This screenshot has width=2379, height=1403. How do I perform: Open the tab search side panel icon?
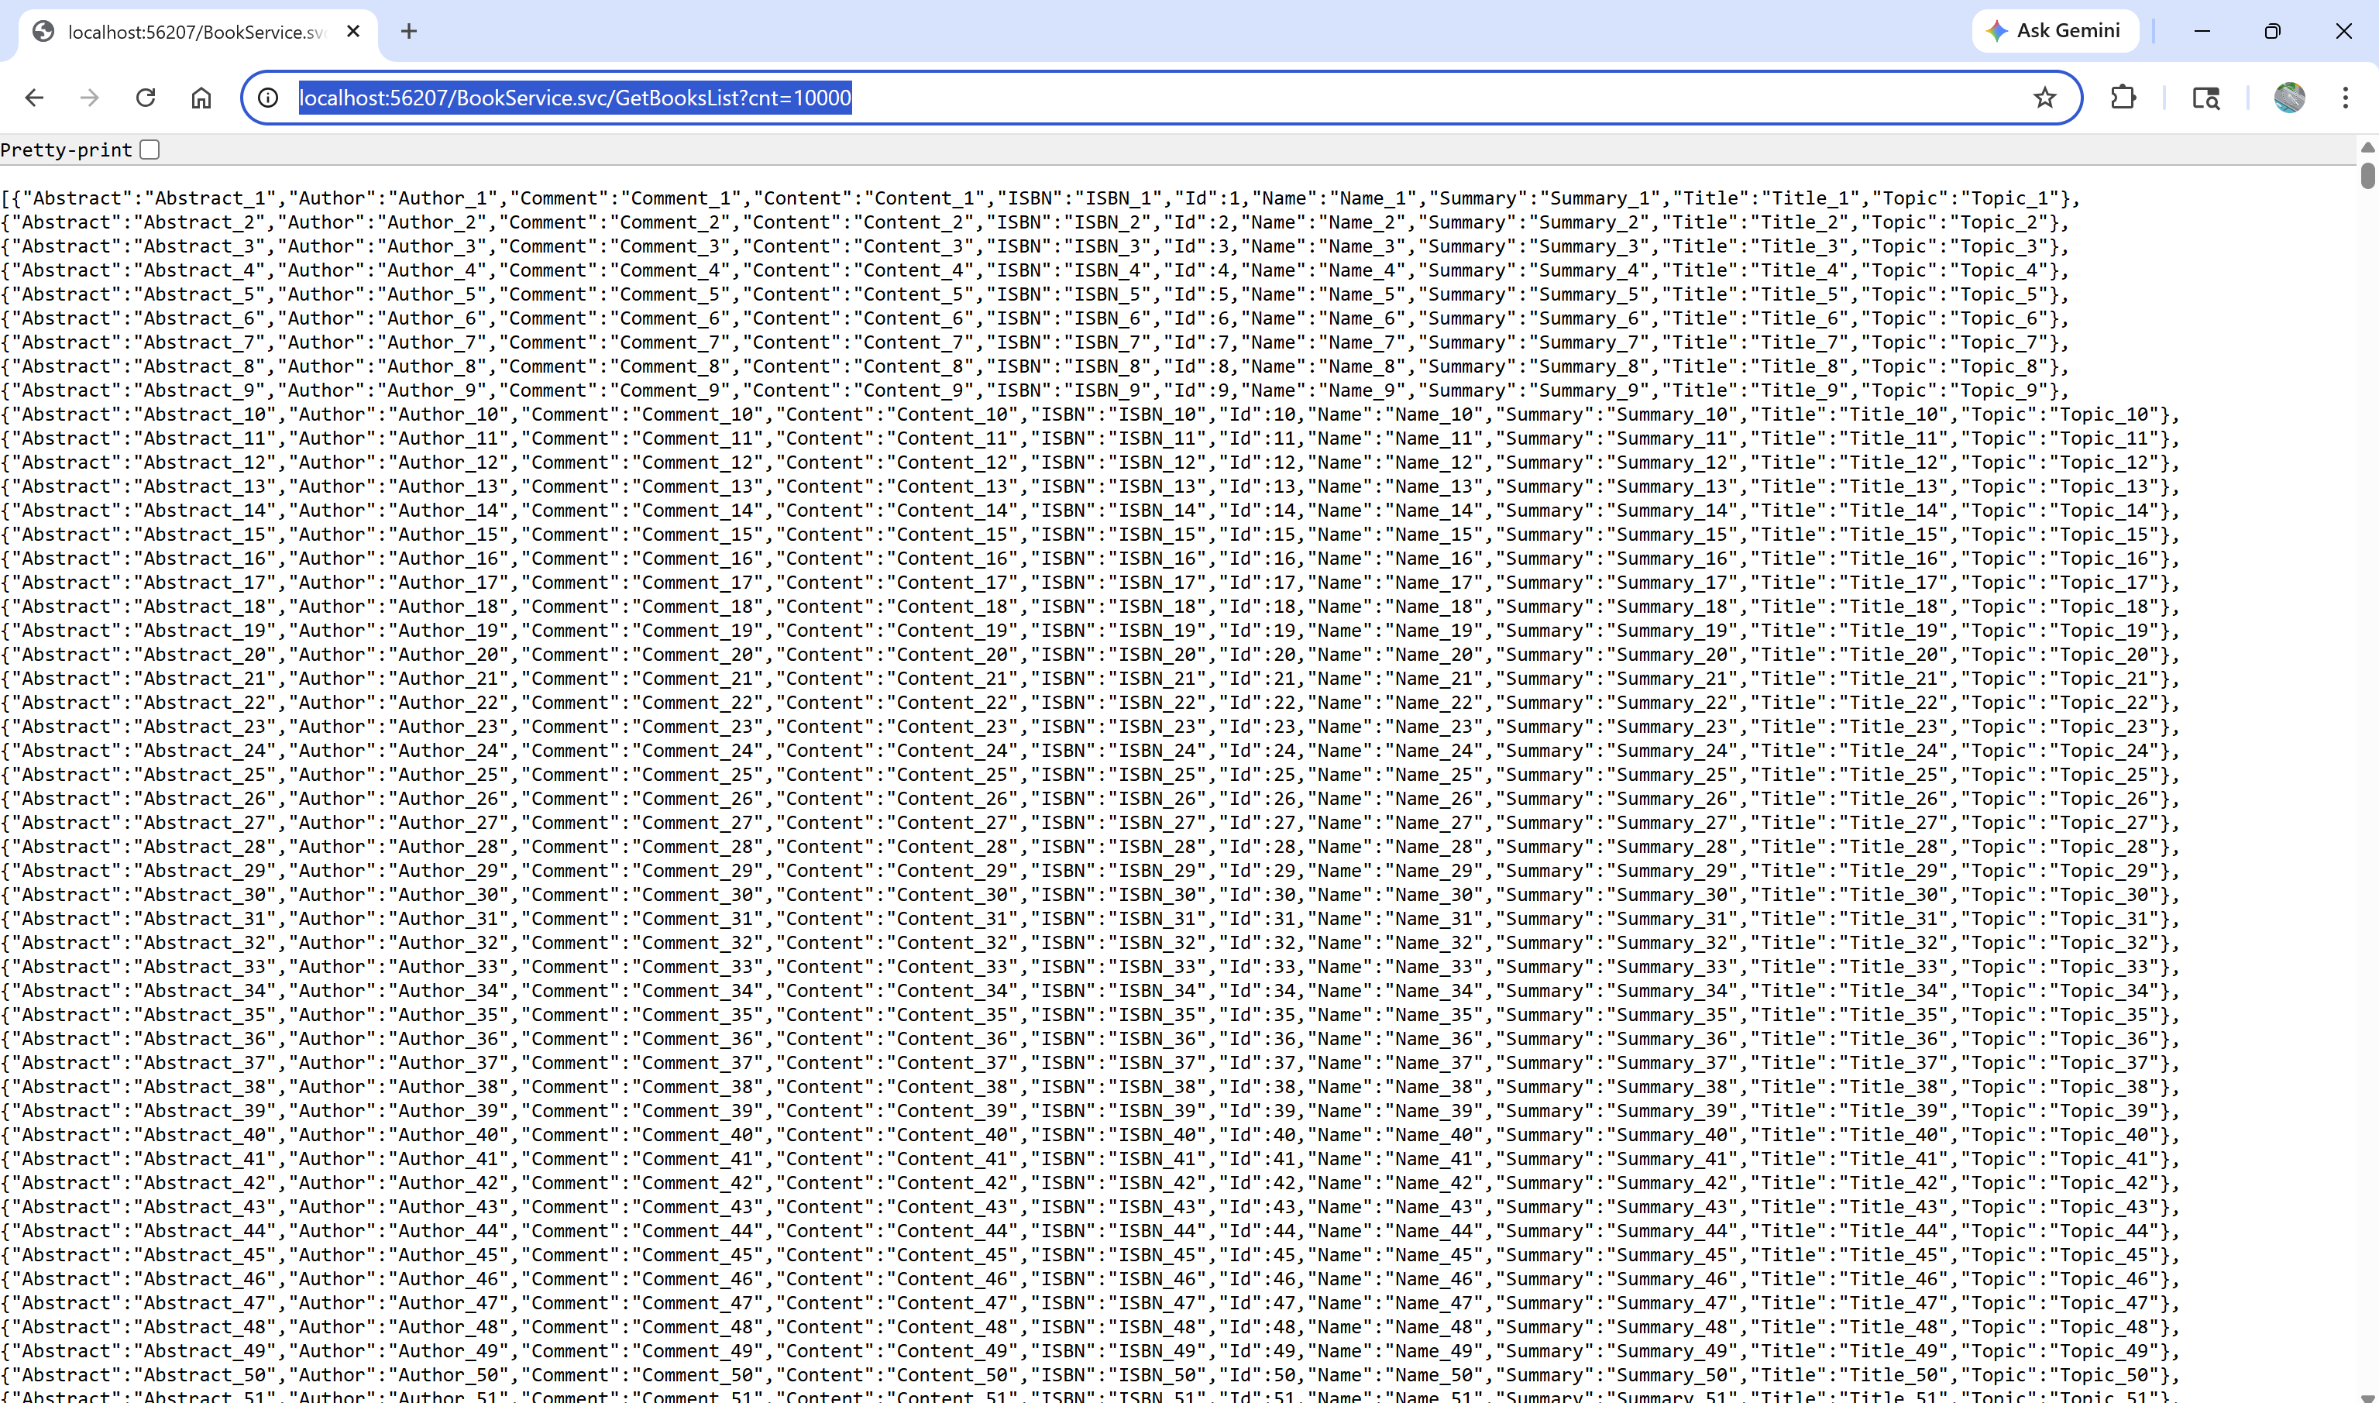[x=2205, y=98]
